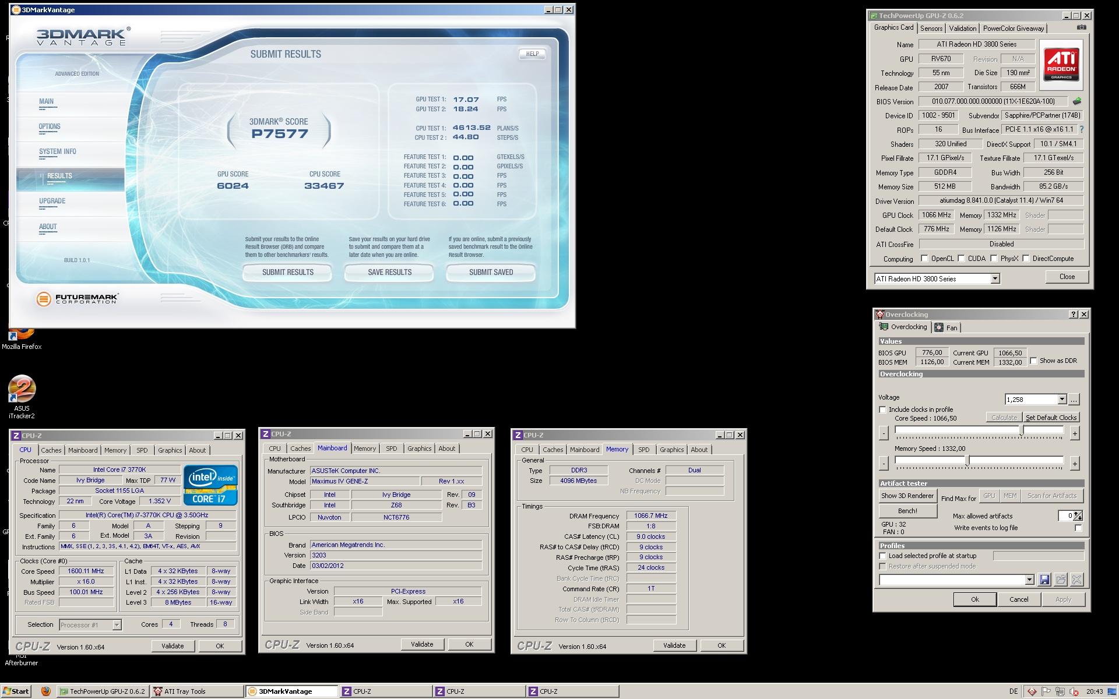
Task: Click Ok in the Overclocking dialog
Action: 974,599
